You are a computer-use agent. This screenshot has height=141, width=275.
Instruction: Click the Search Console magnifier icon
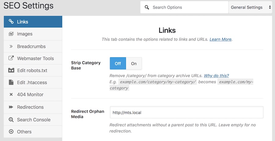pos(11,120)
